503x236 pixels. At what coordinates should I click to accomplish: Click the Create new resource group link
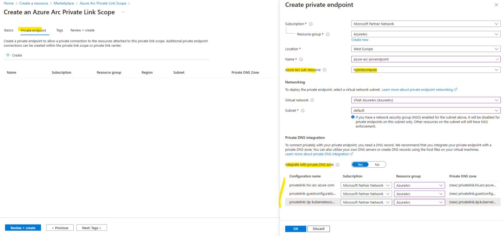[360, 40]
